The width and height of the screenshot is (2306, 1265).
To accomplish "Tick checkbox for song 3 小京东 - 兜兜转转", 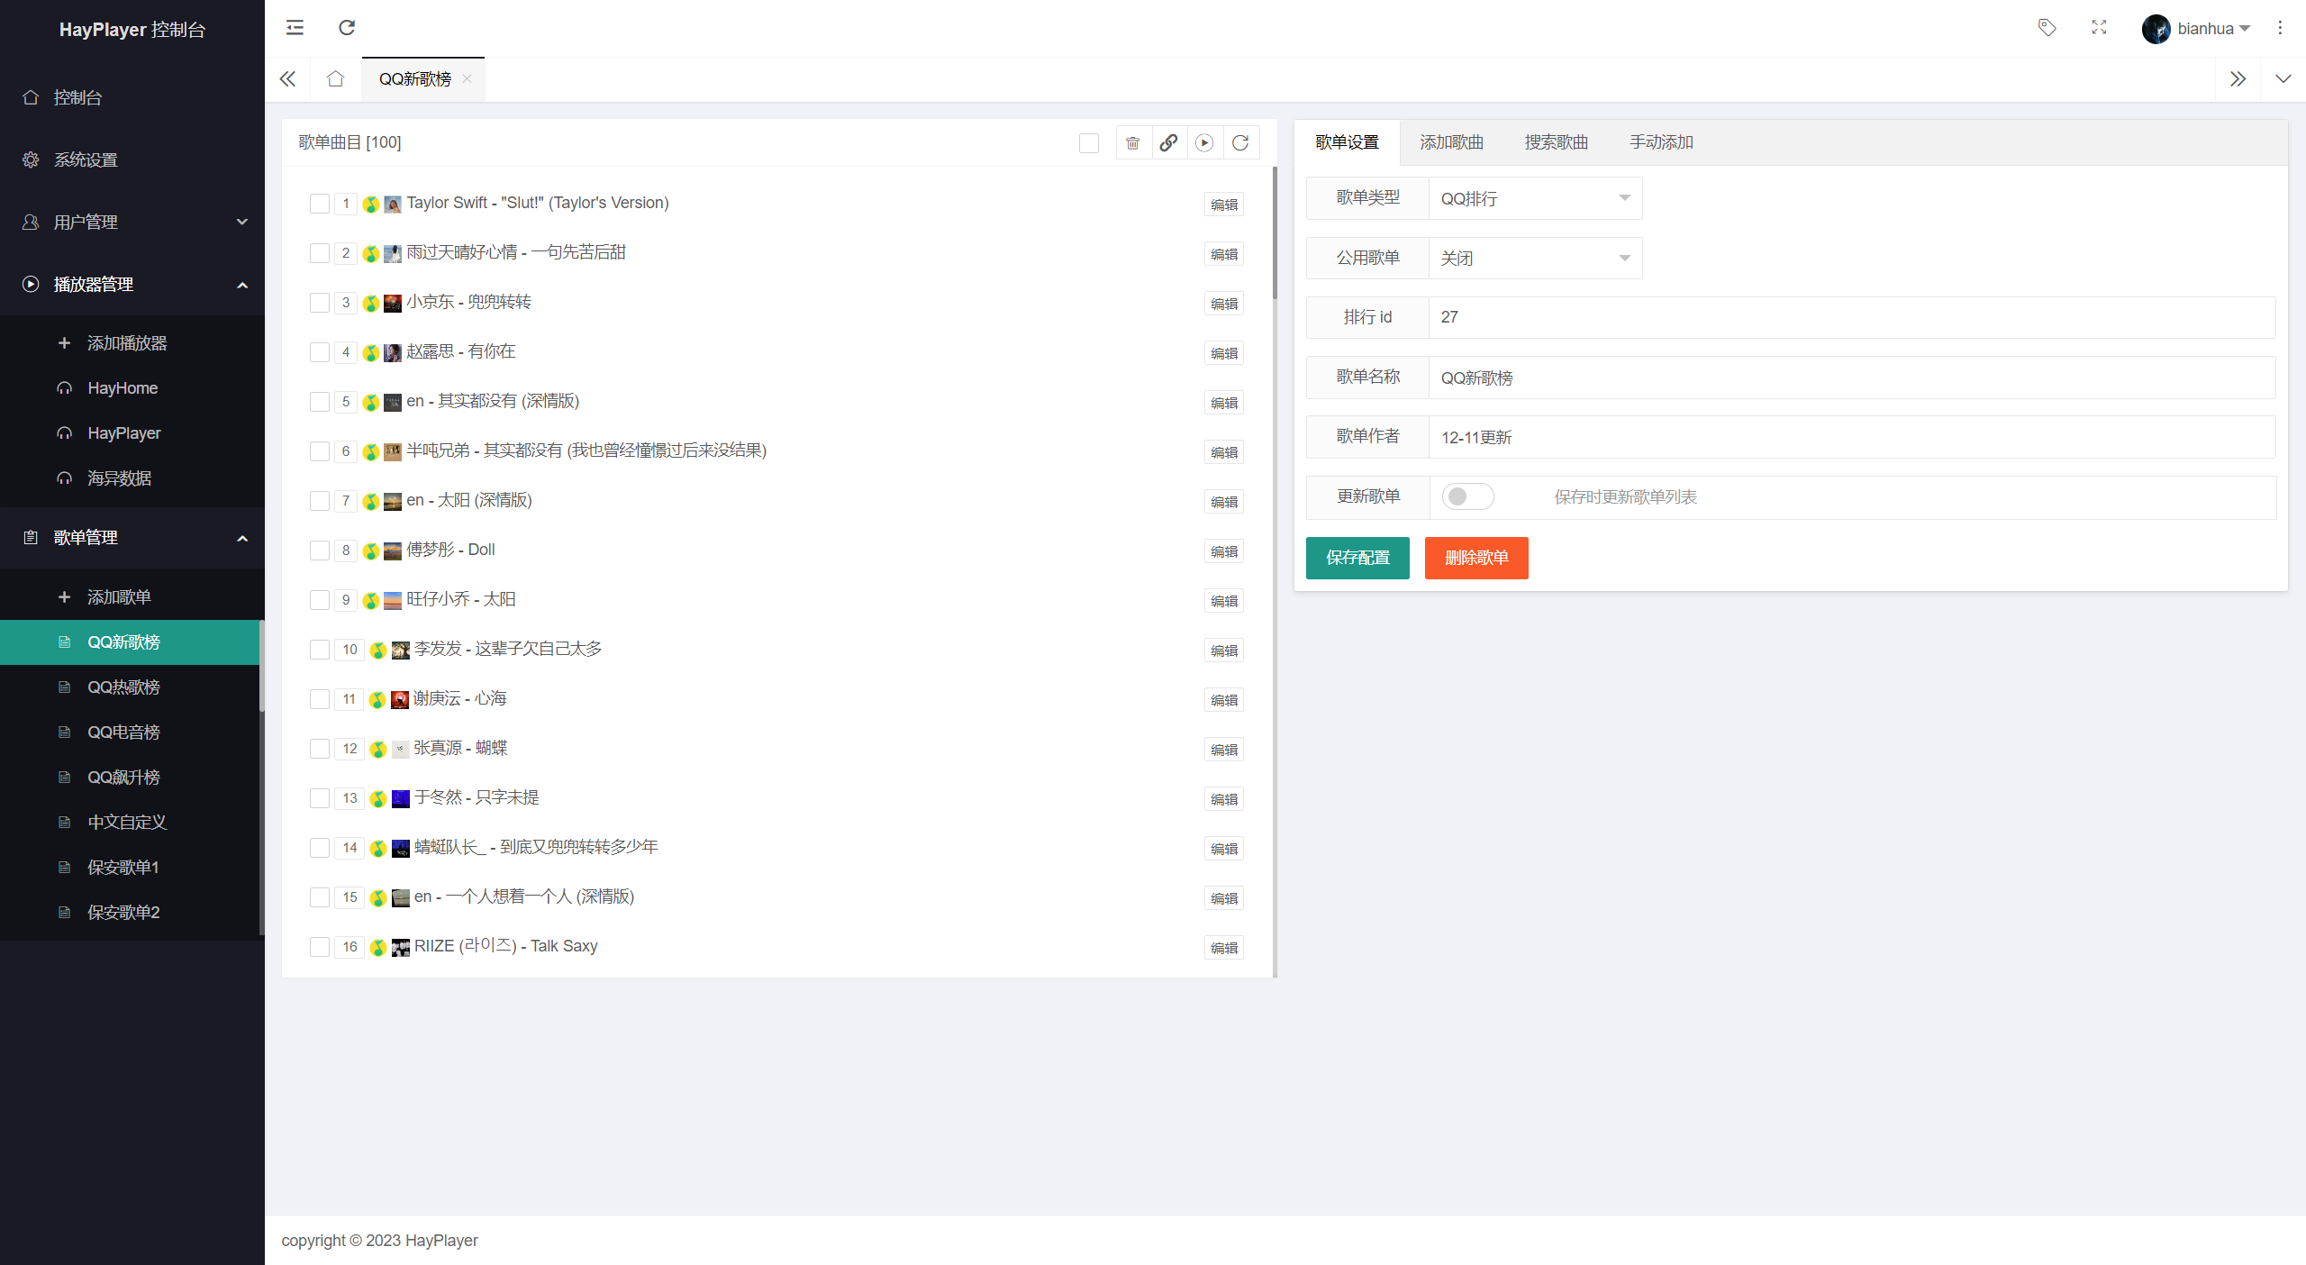I will tap(319, 303).
